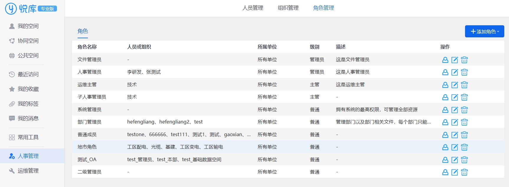Assign members to 部门管理员 role
Viewport: 509px width, 187px height.
tap(445, 122)
